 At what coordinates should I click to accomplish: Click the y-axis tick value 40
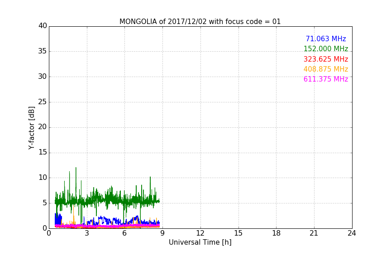43,26
